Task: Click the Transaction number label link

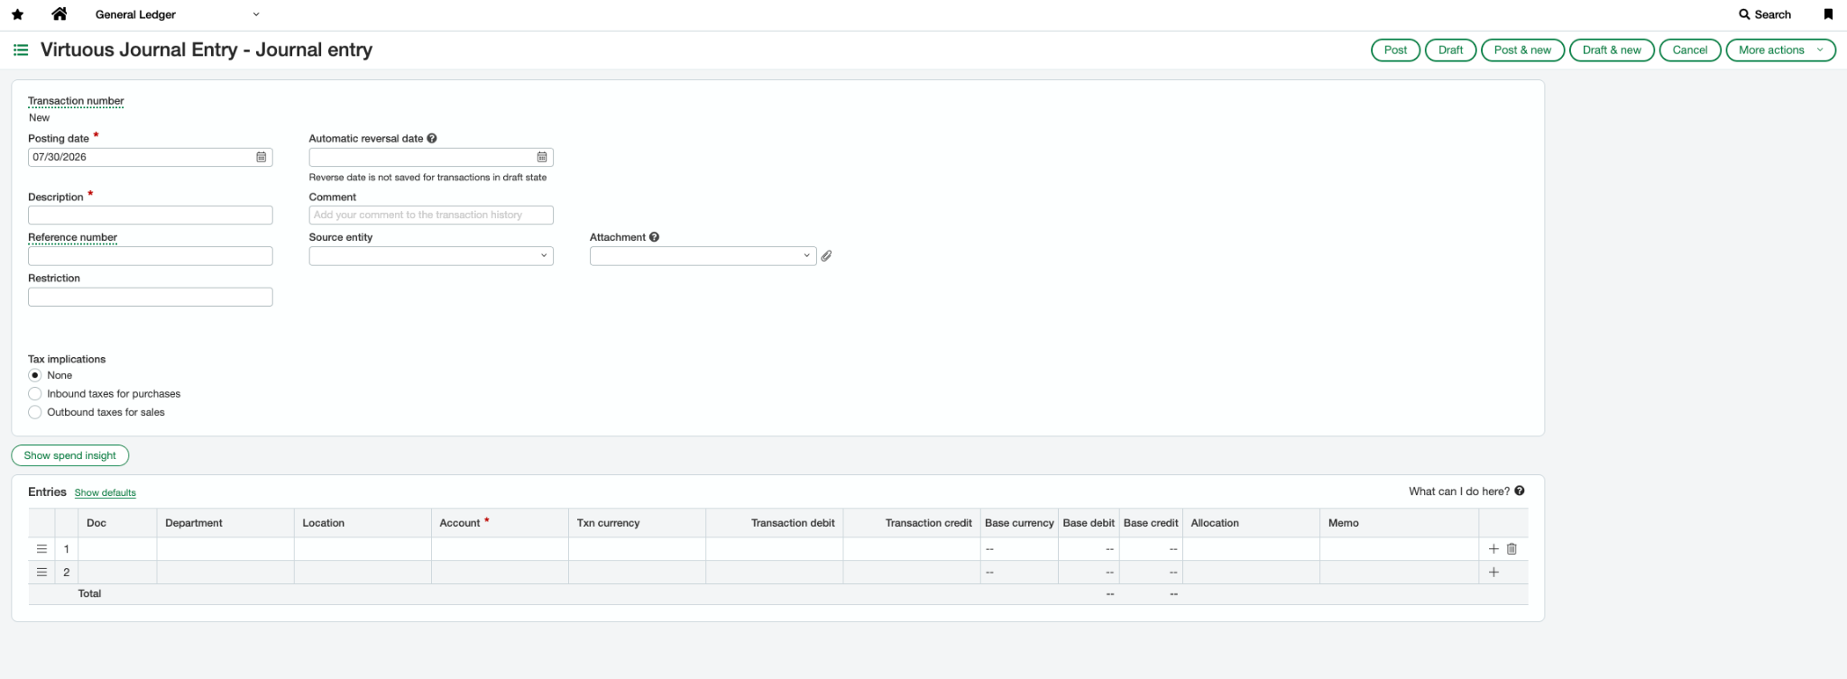Action: (76, 101)
